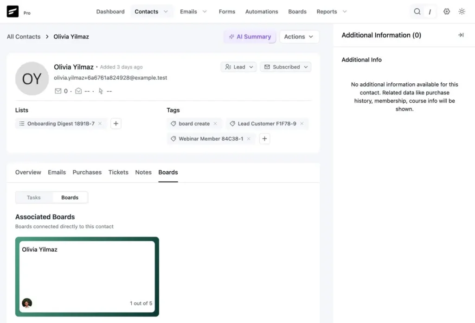Click the '1 out of 5' progress text
The image size is (475, 323).
click(141, 303)
